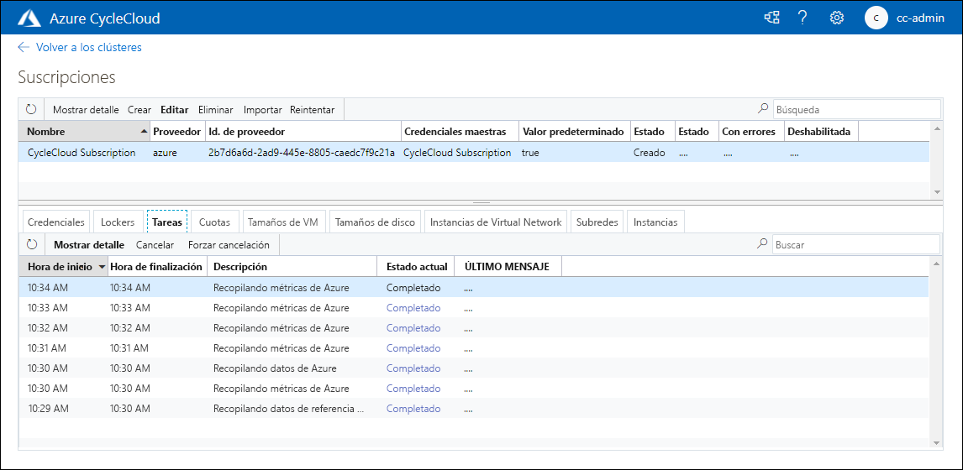Click Reintentar in subscriptions toolbar
Viewport: 963px width, 470px height.
(312, 110)
